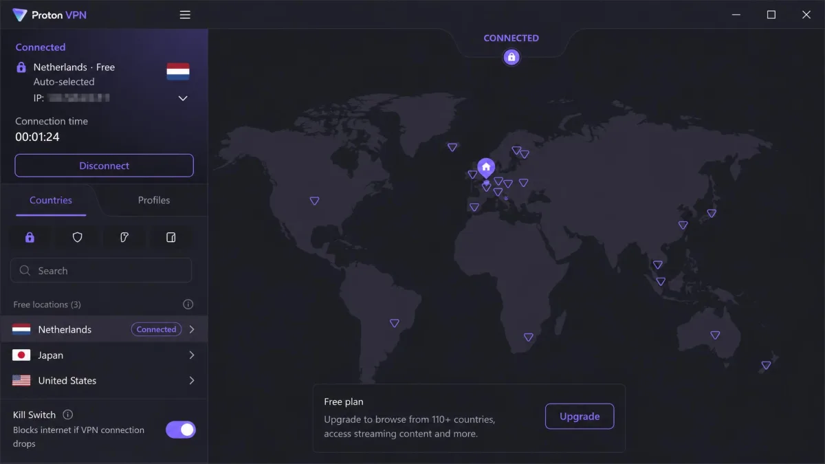Click the Upgrade button

click(580, 417)
